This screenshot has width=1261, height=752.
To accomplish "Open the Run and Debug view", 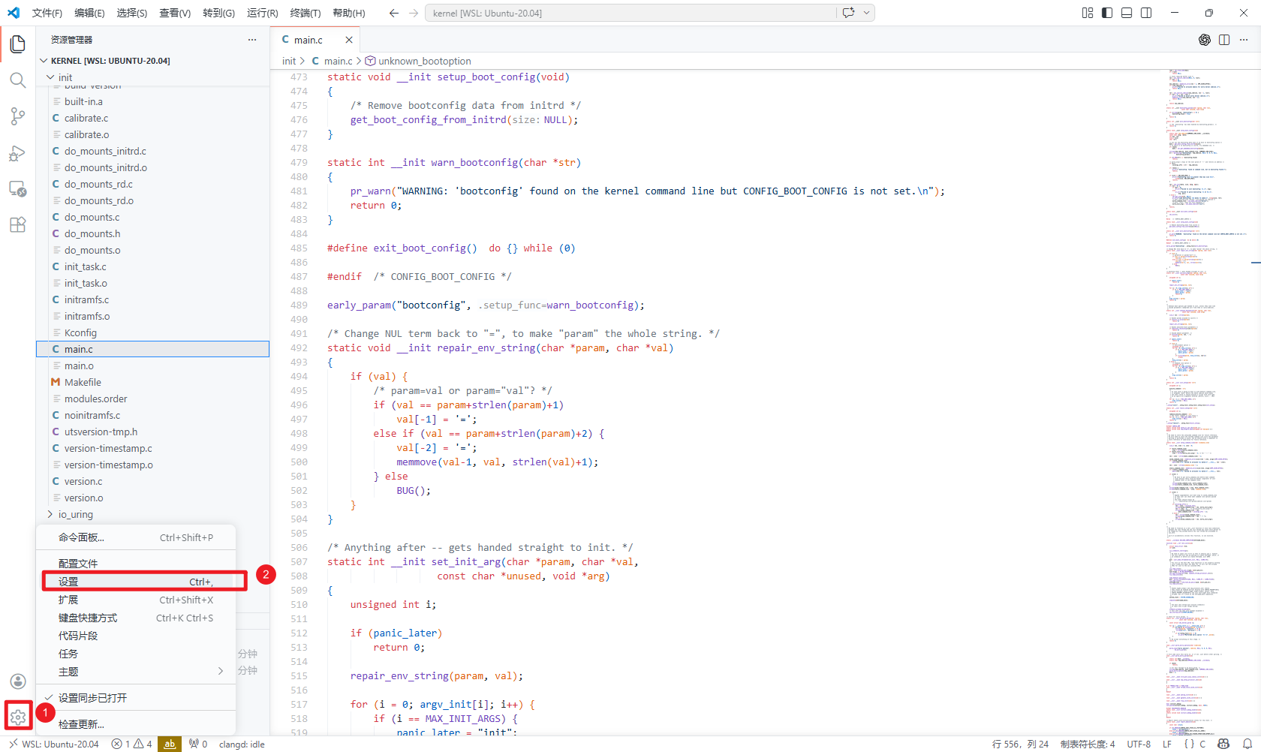I will [x=18, y=153].
